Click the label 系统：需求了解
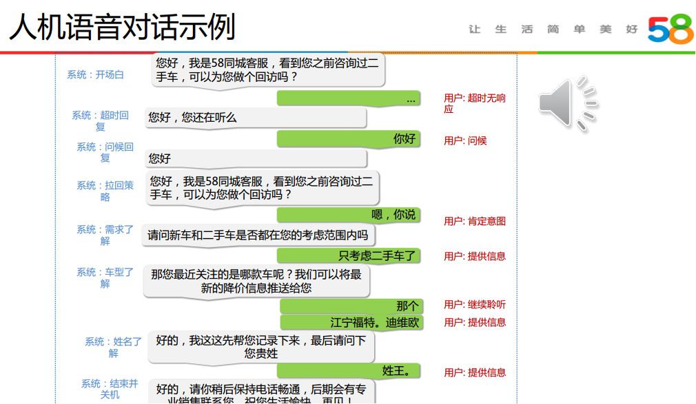This screenshot has height=404, width=696. pos(105,235)
